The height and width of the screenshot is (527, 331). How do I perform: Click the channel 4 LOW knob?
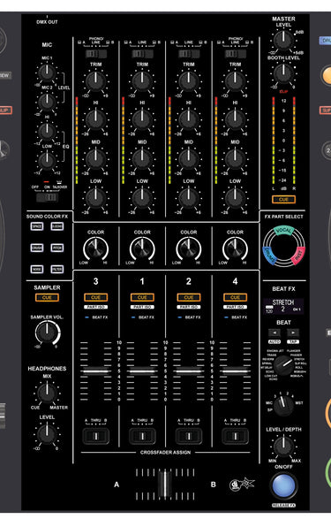coord(235,198)
